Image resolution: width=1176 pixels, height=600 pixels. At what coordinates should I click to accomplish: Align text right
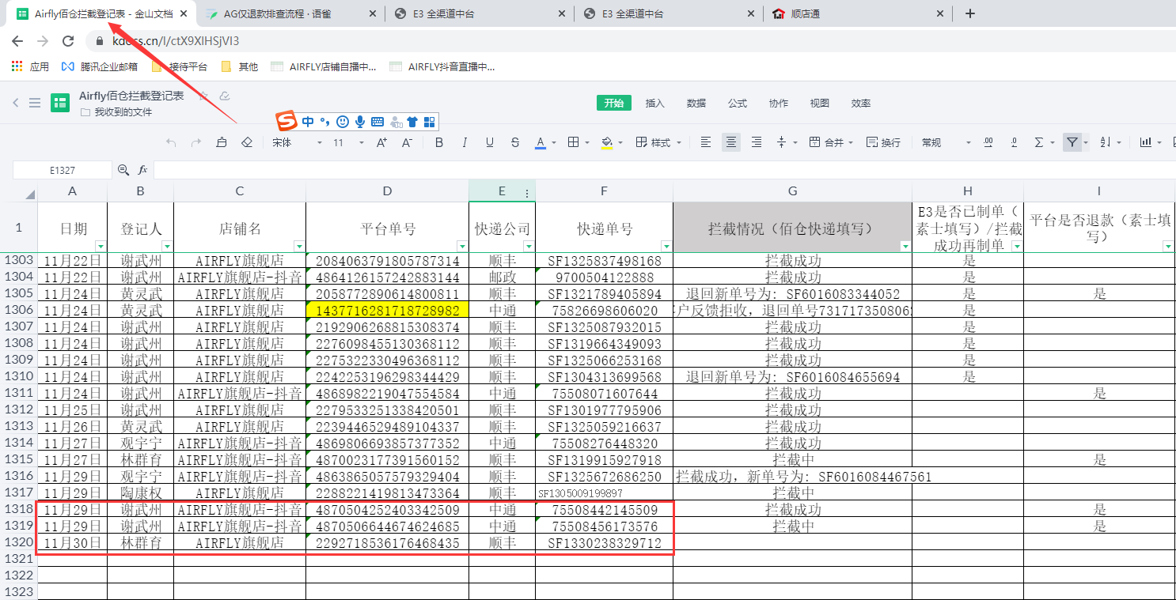tap(757, 142)
